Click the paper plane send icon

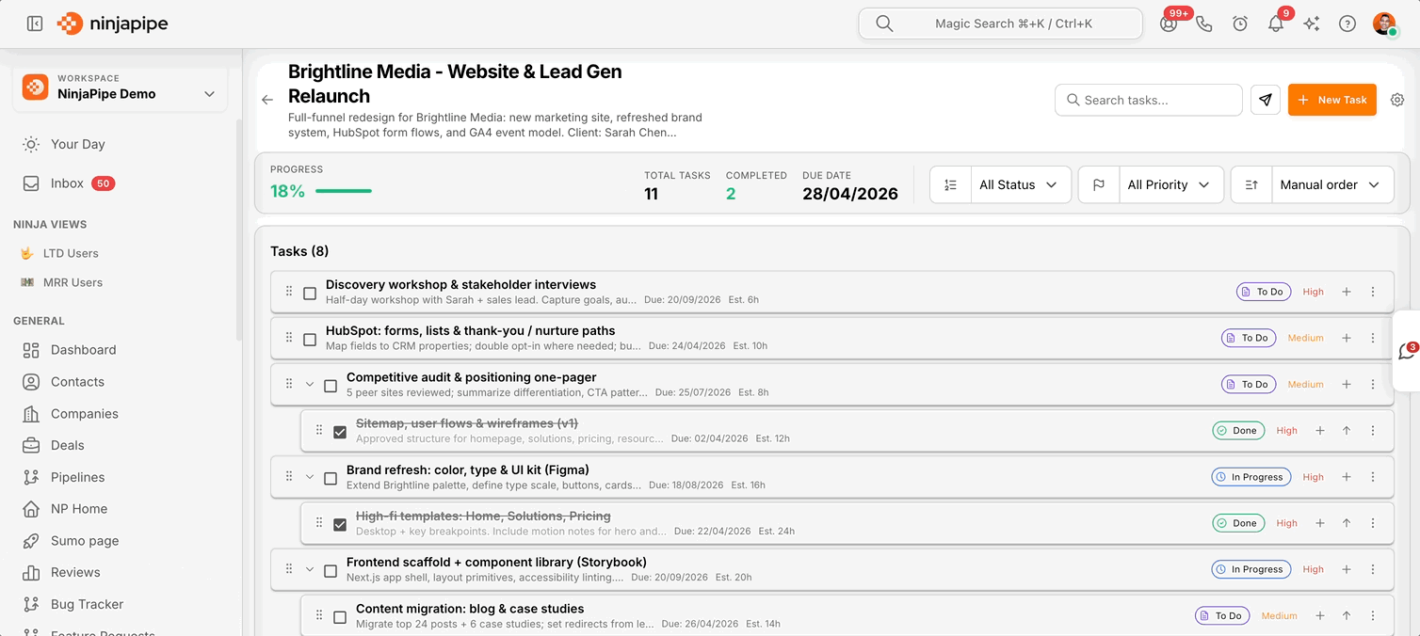point(1266,100)
